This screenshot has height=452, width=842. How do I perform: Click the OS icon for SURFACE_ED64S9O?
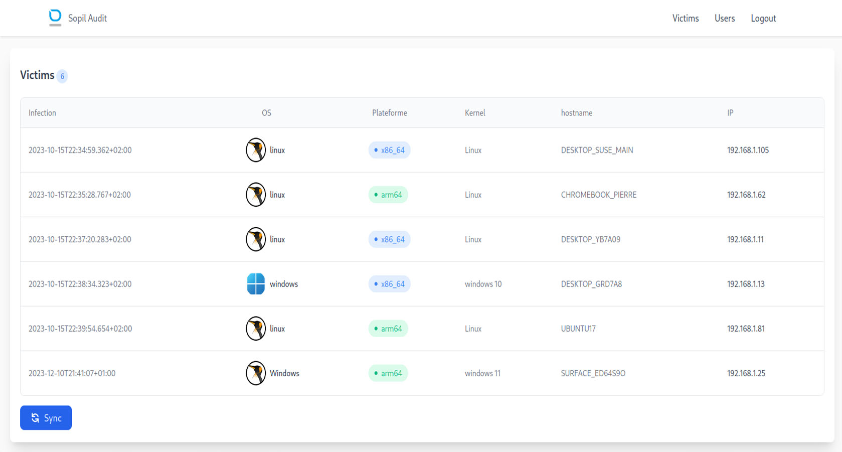(256, 373)
